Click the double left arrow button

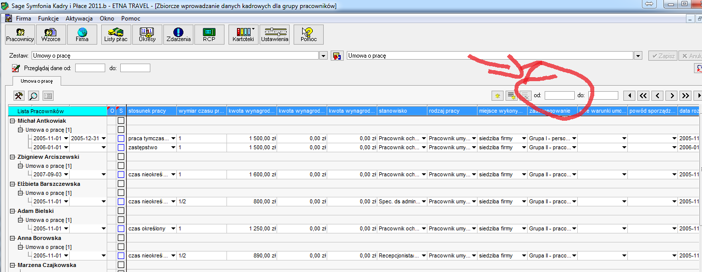pos(643,95)
